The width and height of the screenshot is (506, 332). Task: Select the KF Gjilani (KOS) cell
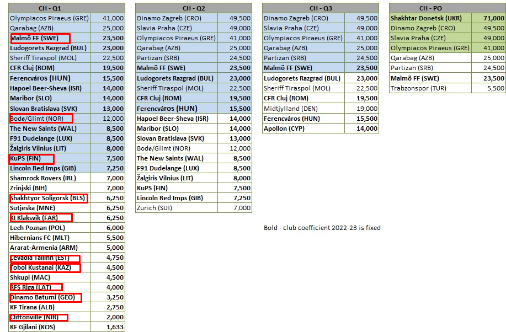point(50,327)
